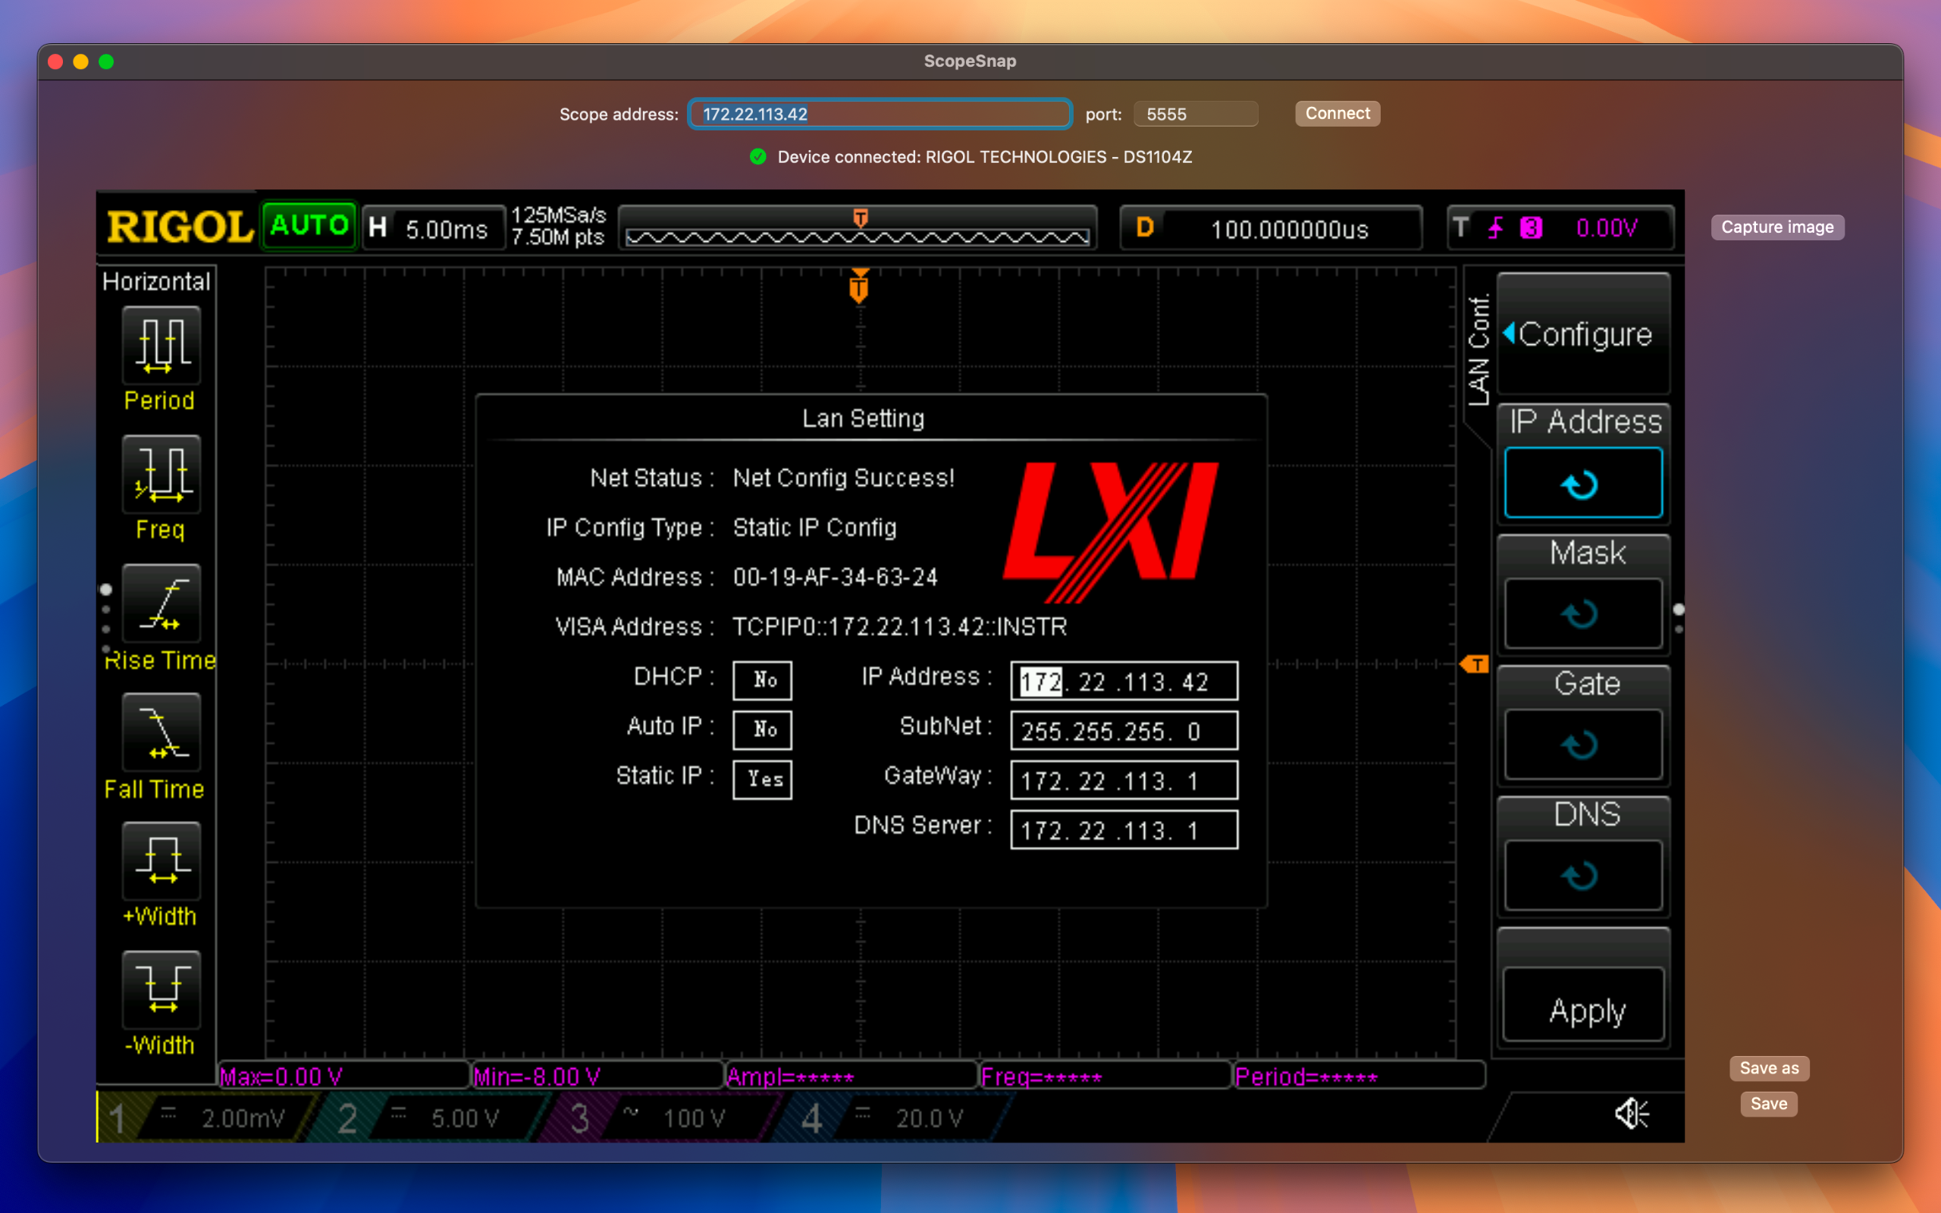Click the Mask rotate-knob icon
The image size is (1941, 1213).
coord(1583,614)
